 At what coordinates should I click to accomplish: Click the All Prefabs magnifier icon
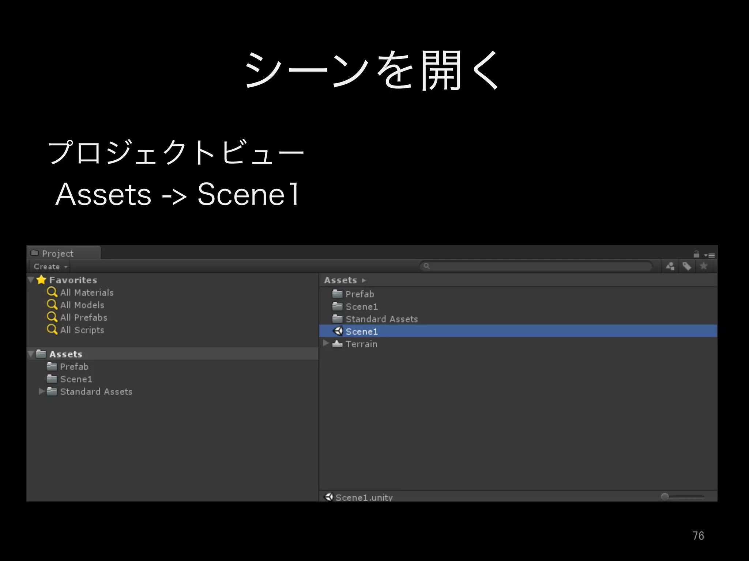click(52, 317)
